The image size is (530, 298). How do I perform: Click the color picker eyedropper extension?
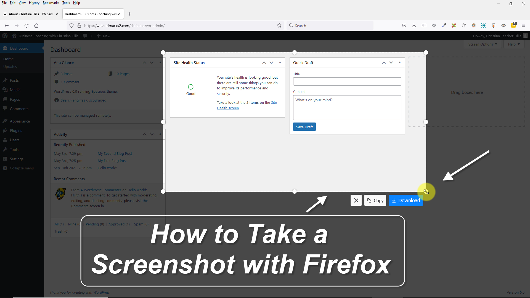tap(444, 26)
